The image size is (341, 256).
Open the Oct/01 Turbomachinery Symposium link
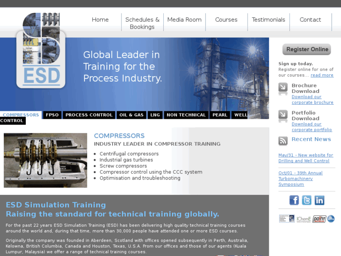tap(300, 178)
